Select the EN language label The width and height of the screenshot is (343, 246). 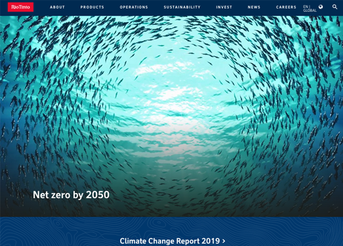[306, 7]
